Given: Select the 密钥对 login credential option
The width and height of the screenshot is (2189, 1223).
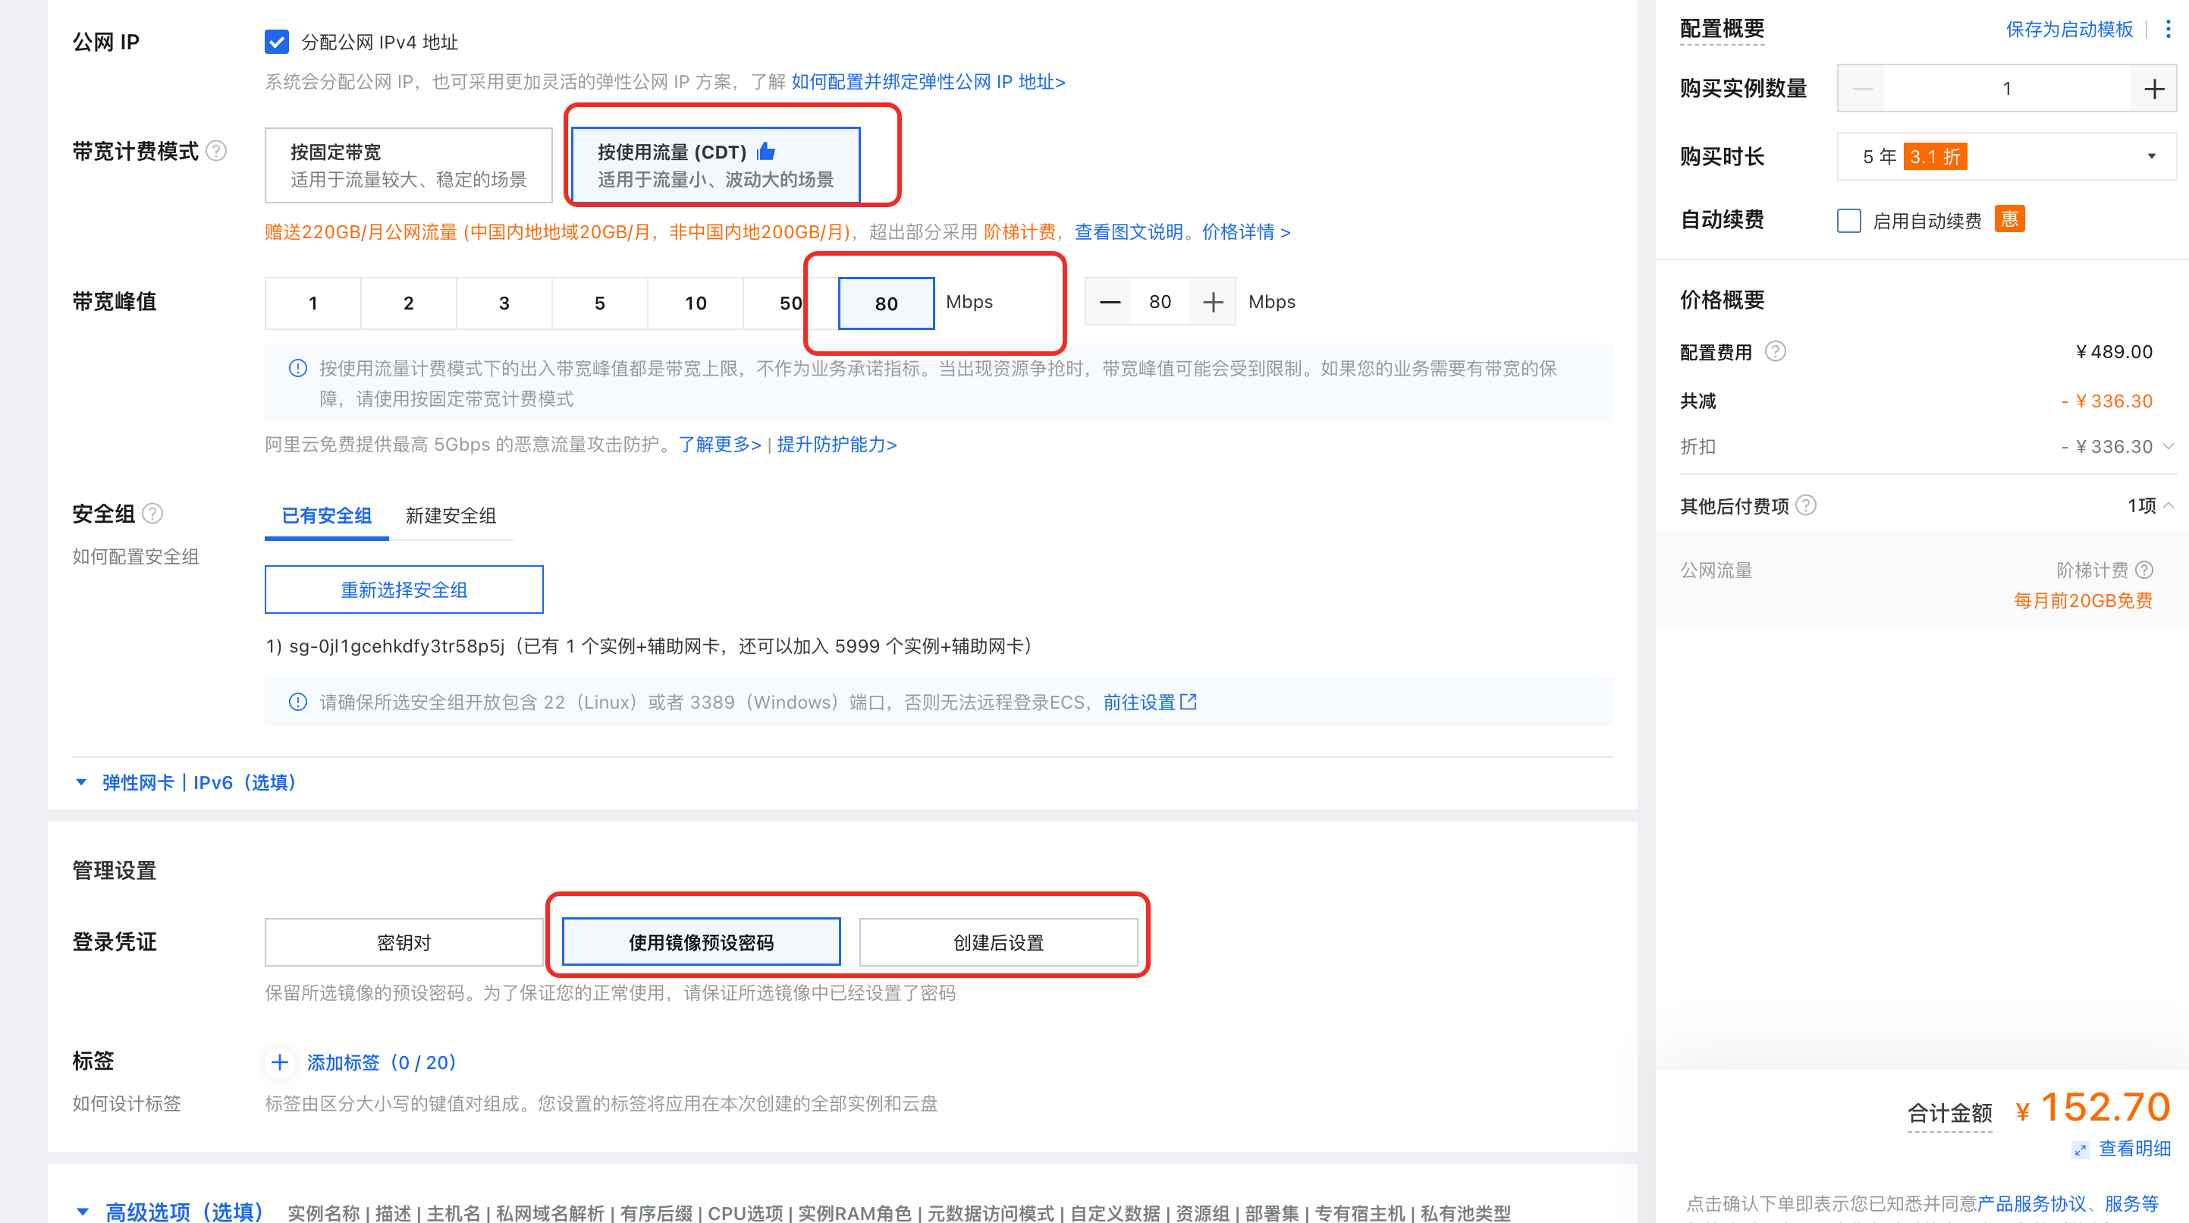Looking at the screenshot, I should 404,942.
